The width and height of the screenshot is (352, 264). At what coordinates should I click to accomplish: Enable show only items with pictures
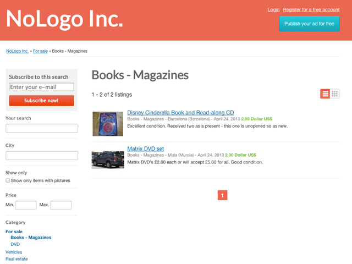coord(8,180)
